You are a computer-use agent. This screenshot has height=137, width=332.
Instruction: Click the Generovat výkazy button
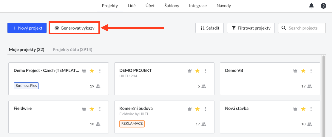click(x=74, y=28)
